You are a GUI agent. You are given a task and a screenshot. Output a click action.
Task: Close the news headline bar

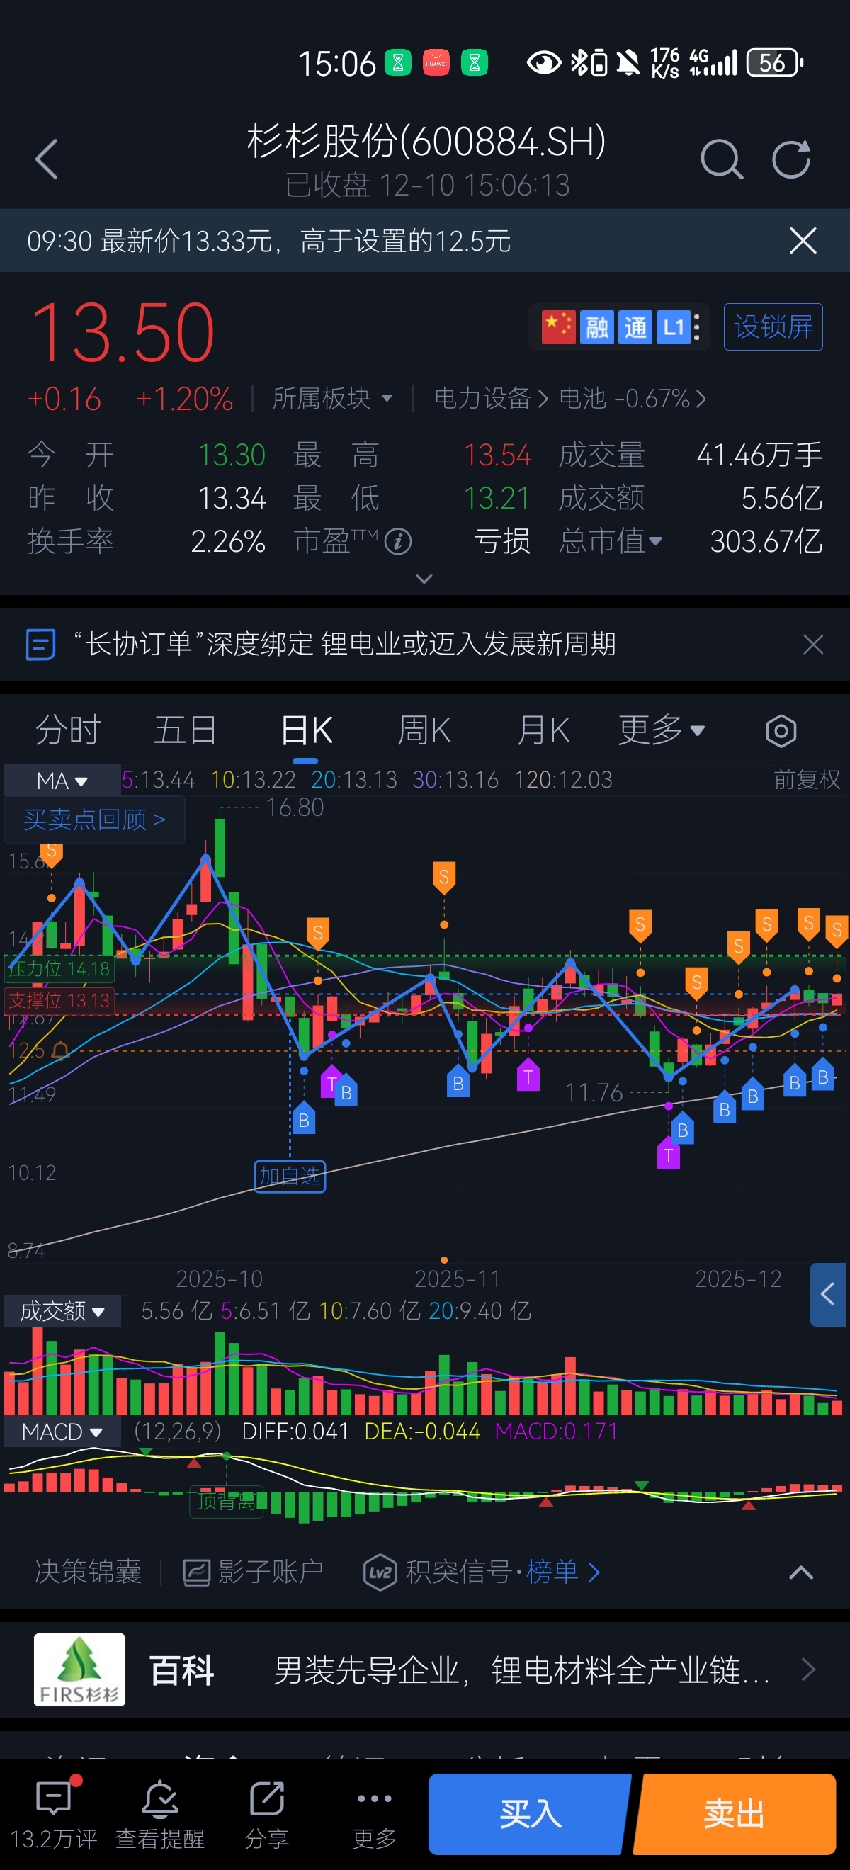point(813,644)
